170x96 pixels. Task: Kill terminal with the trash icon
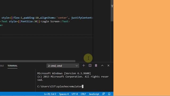click(96, 66)
